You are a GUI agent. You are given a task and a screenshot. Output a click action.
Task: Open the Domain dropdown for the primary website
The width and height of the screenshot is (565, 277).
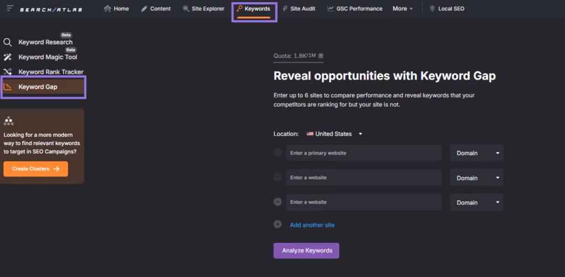point(477,153)
